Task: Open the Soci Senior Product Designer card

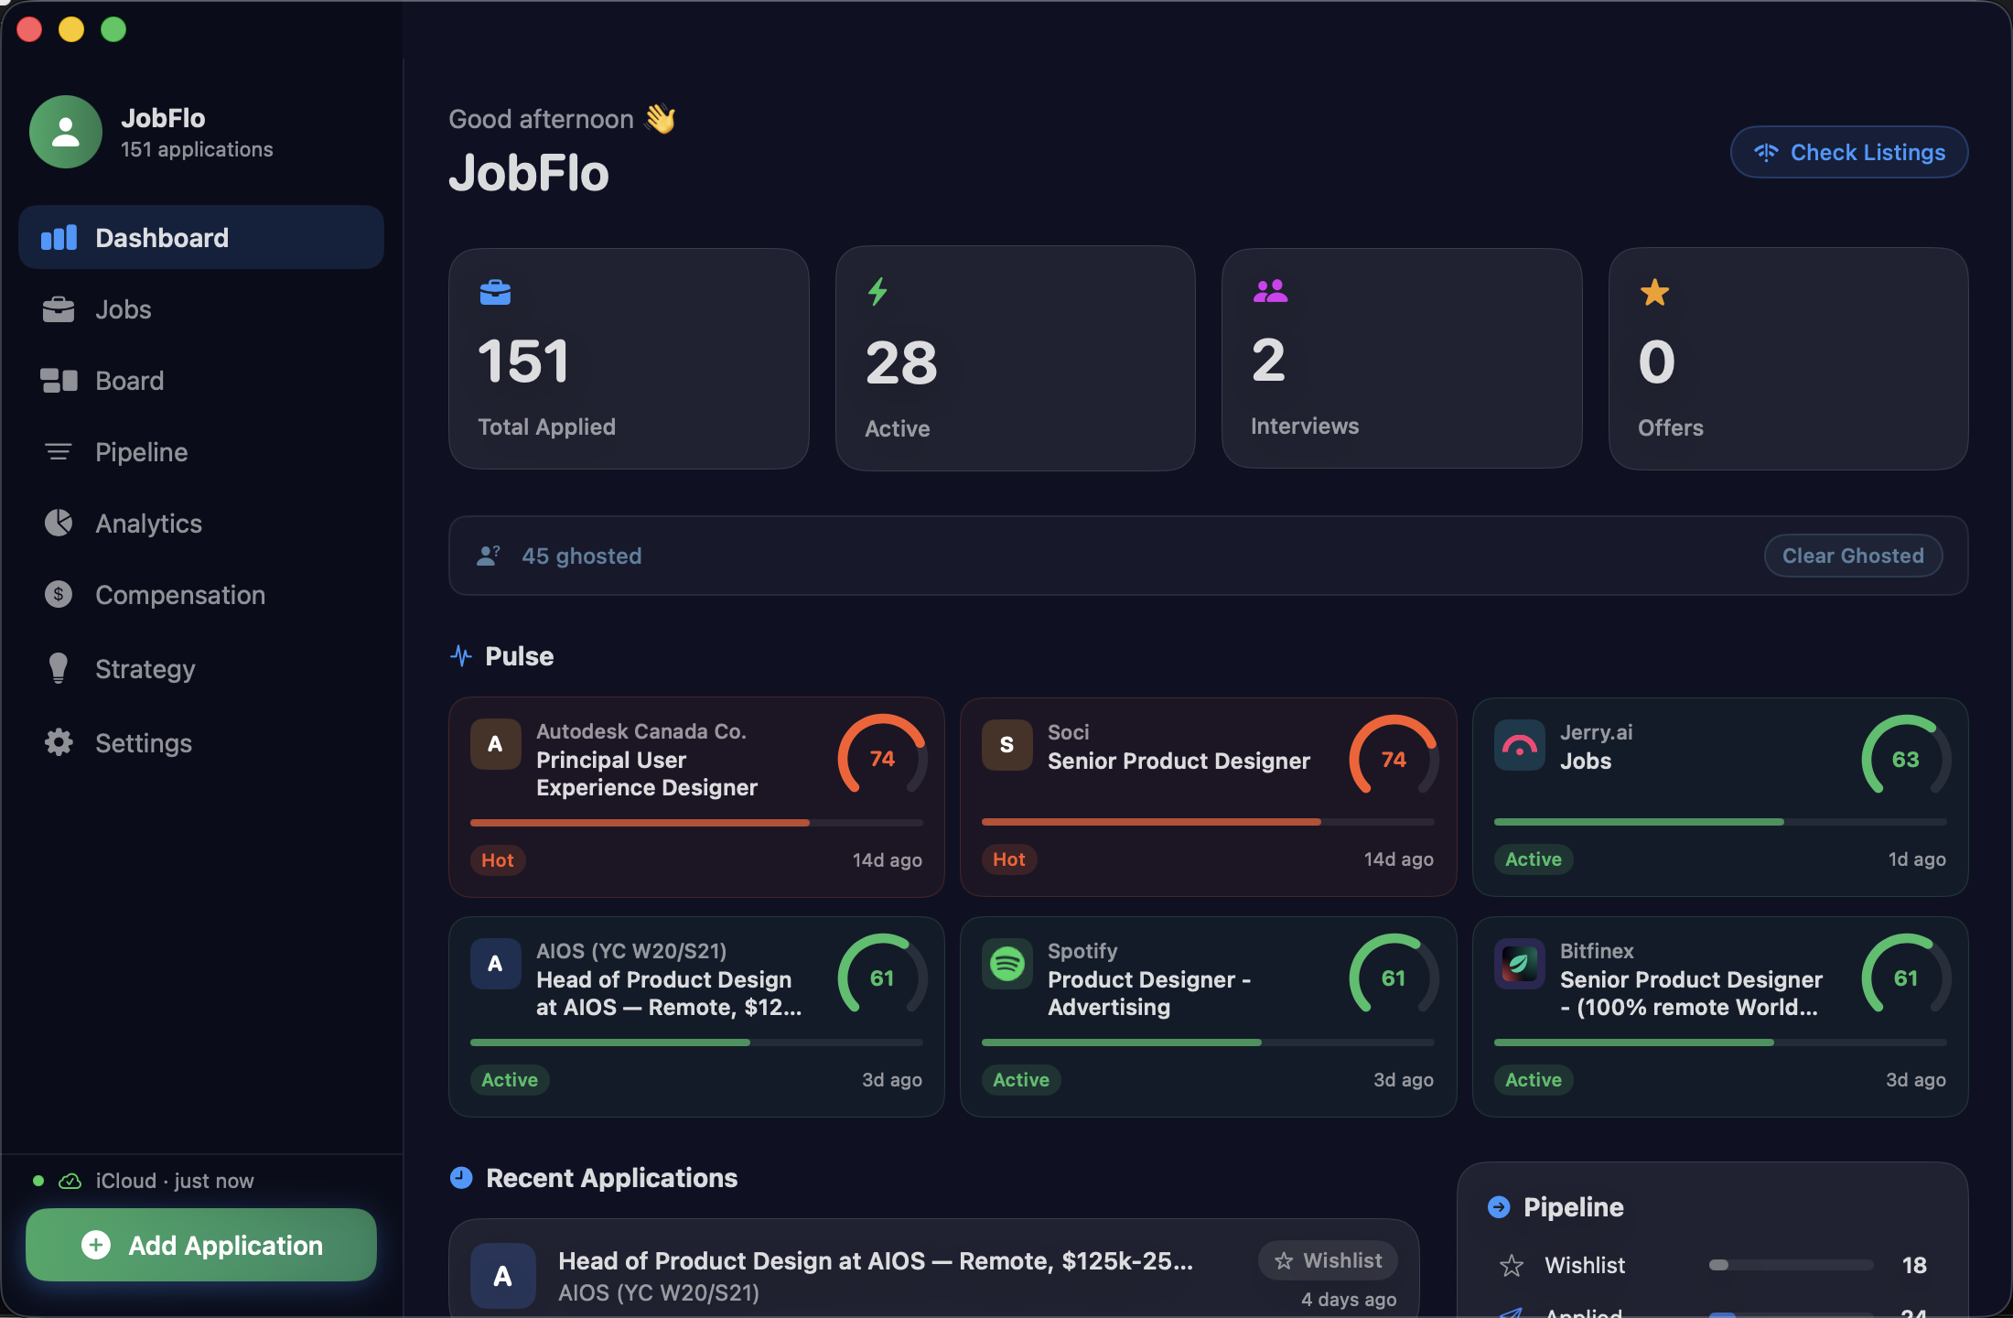Action: 1208,797
